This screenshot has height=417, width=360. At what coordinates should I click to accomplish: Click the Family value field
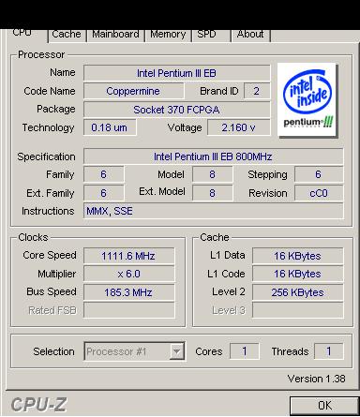(104, 174)
